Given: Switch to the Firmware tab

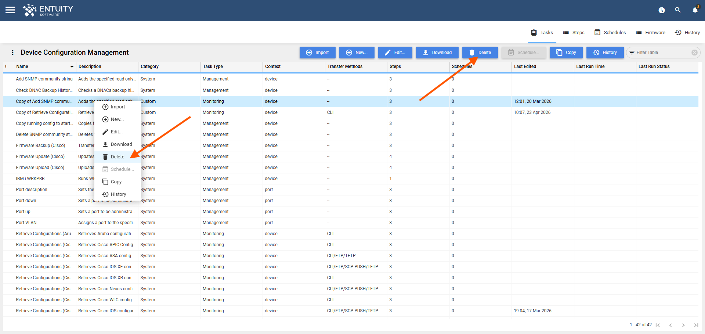Looking at the screenshot, I should point(650,32).
